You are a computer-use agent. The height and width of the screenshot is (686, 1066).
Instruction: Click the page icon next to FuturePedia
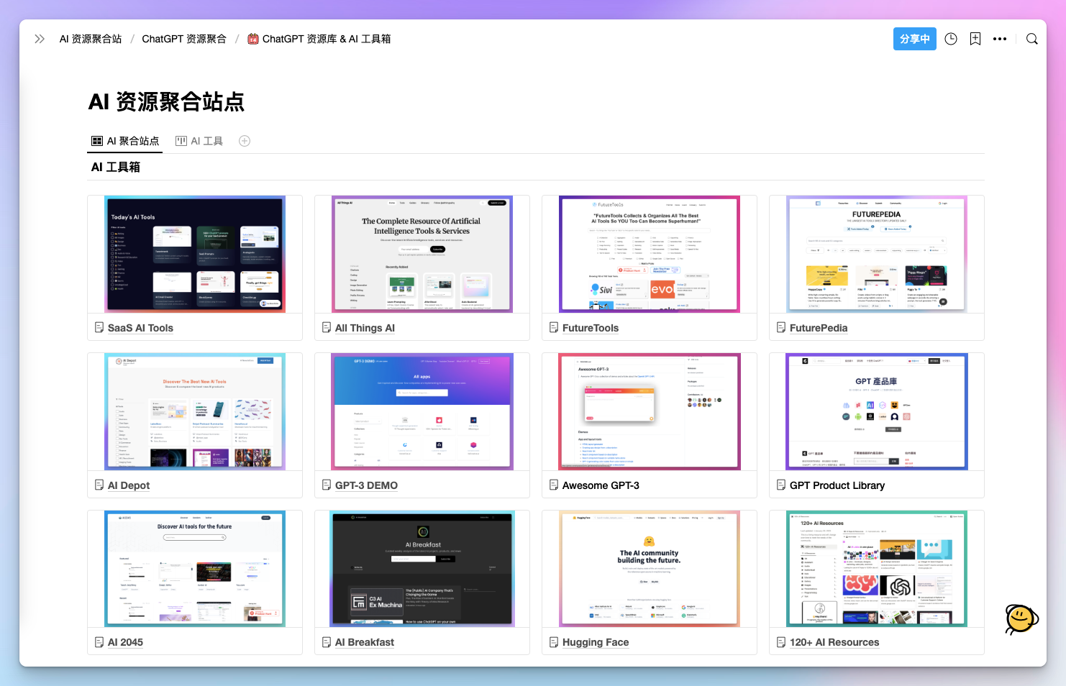coord(781,327)
